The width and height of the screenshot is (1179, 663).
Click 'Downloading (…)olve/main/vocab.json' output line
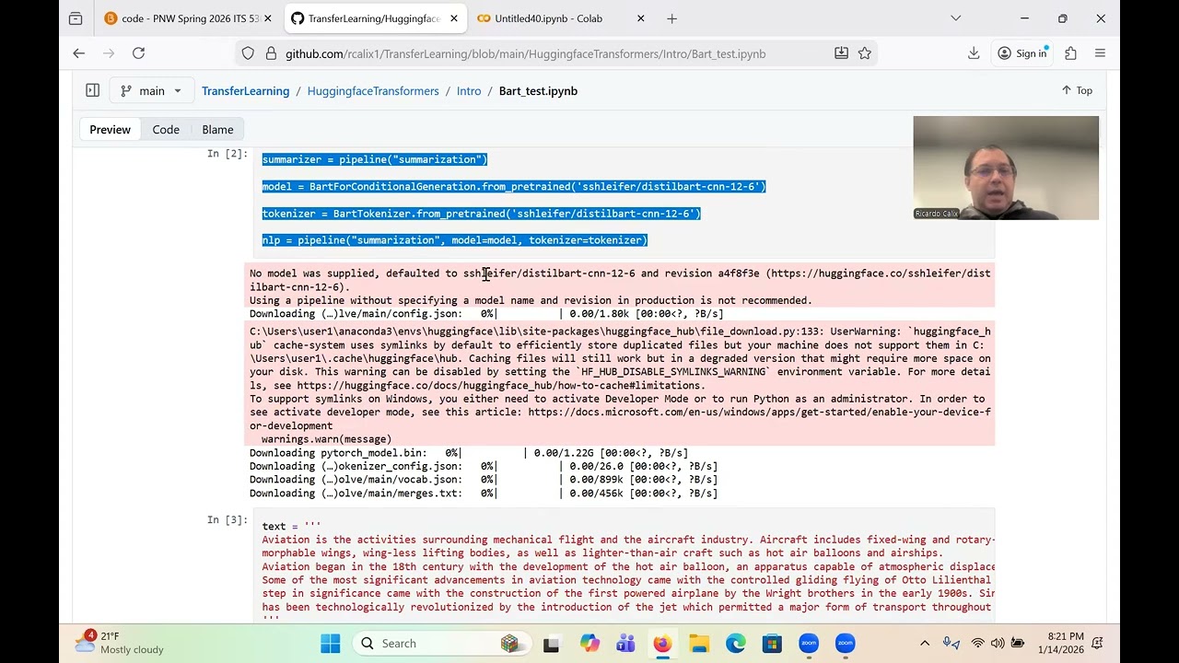click(x=484, y=480)
